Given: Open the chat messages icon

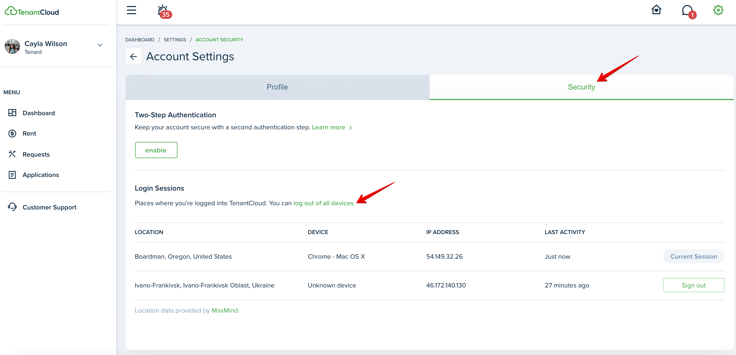Looking at the screenshot, I should 689,12.
